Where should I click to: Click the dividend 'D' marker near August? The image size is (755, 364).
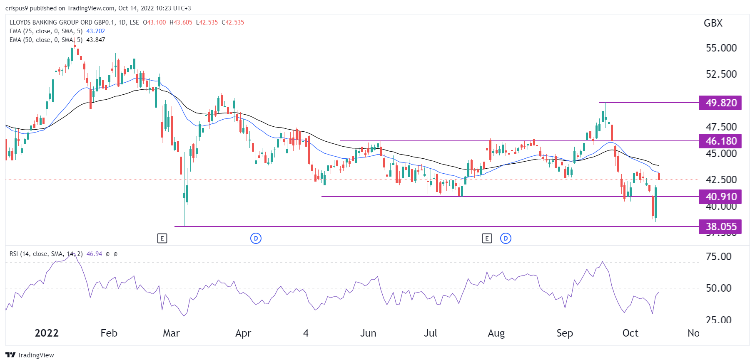[506, 238]
